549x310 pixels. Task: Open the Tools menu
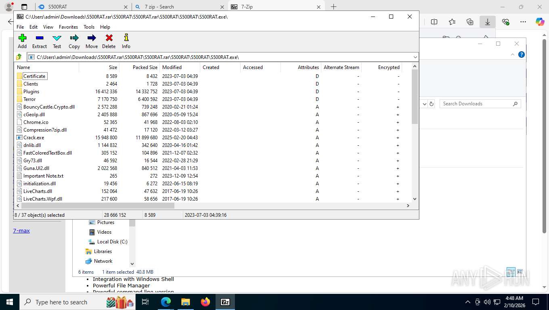(89, 27)
